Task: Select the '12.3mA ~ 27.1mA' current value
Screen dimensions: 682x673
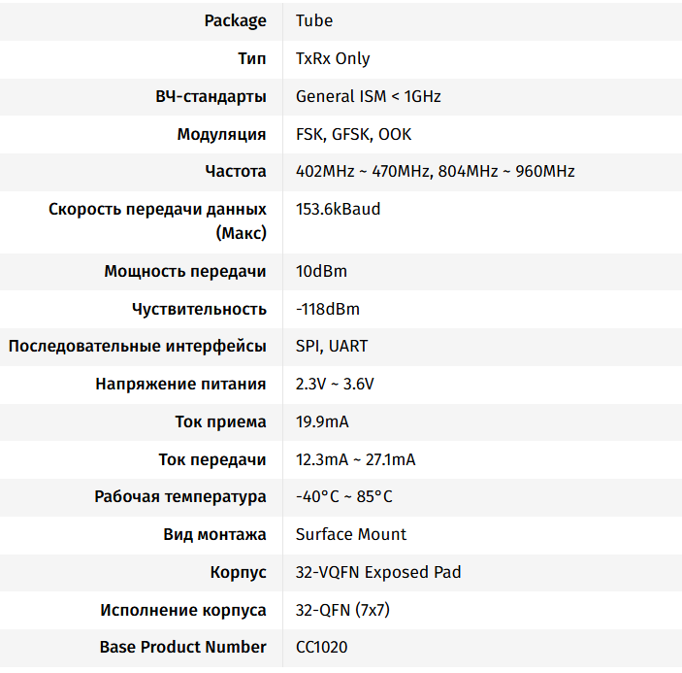Action: point(355,459)
